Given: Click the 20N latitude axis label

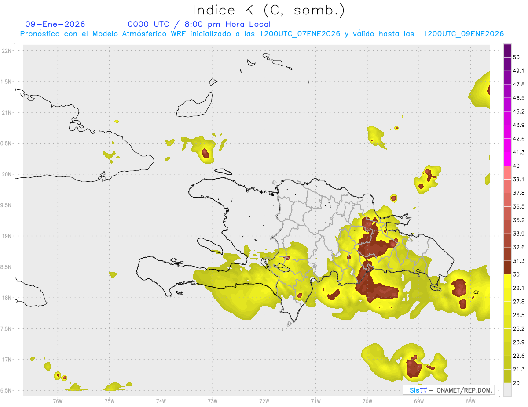Looking at the screenshot, I should click(x=8, y=174).
